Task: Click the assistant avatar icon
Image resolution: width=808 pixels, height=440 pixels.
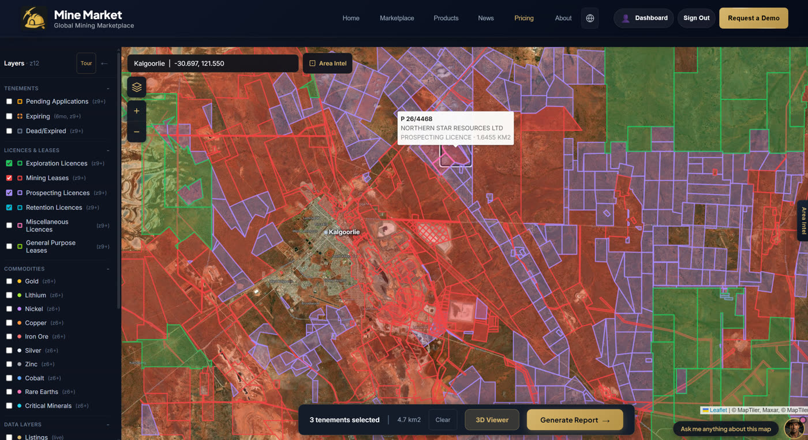Action: point(795,428)
